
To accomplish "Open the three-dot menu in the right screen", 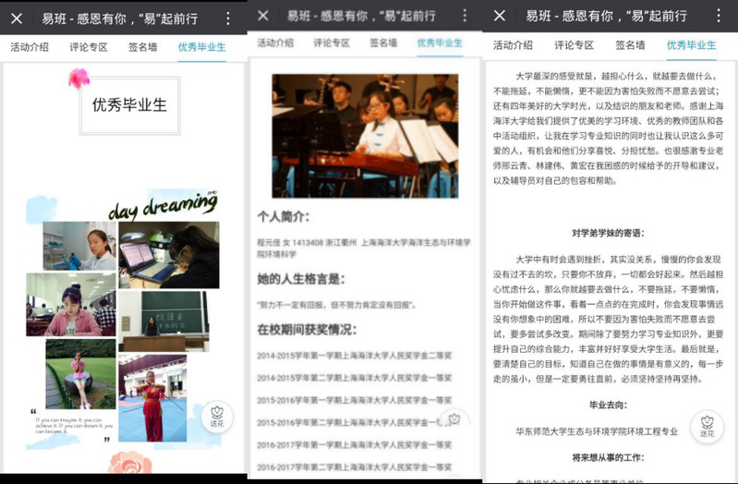I will [718, 16].
